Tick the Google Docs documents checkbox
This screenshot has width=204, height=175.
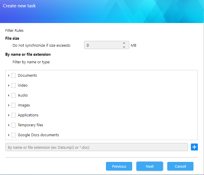pyautogui.click(x=13, y=135)
